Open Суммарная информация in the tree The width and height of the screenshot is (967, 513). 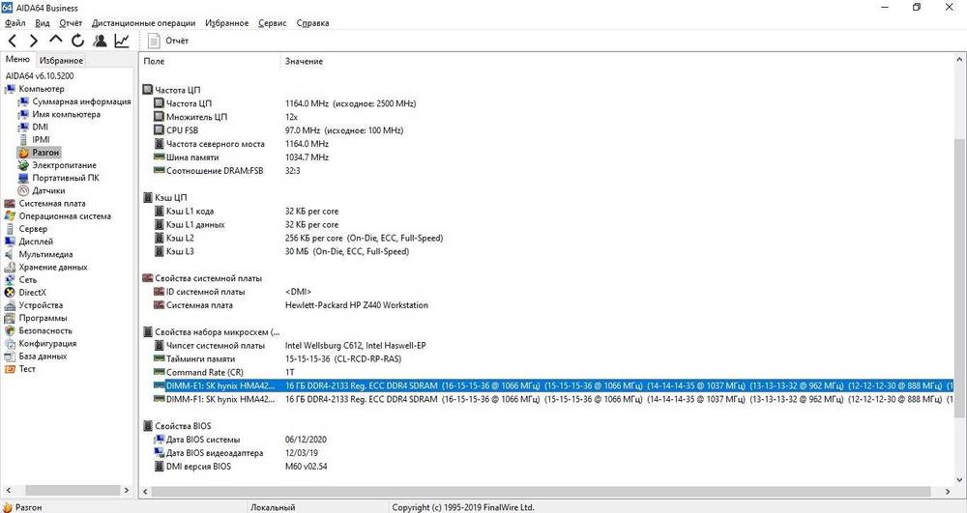click(x=81, y=101)
